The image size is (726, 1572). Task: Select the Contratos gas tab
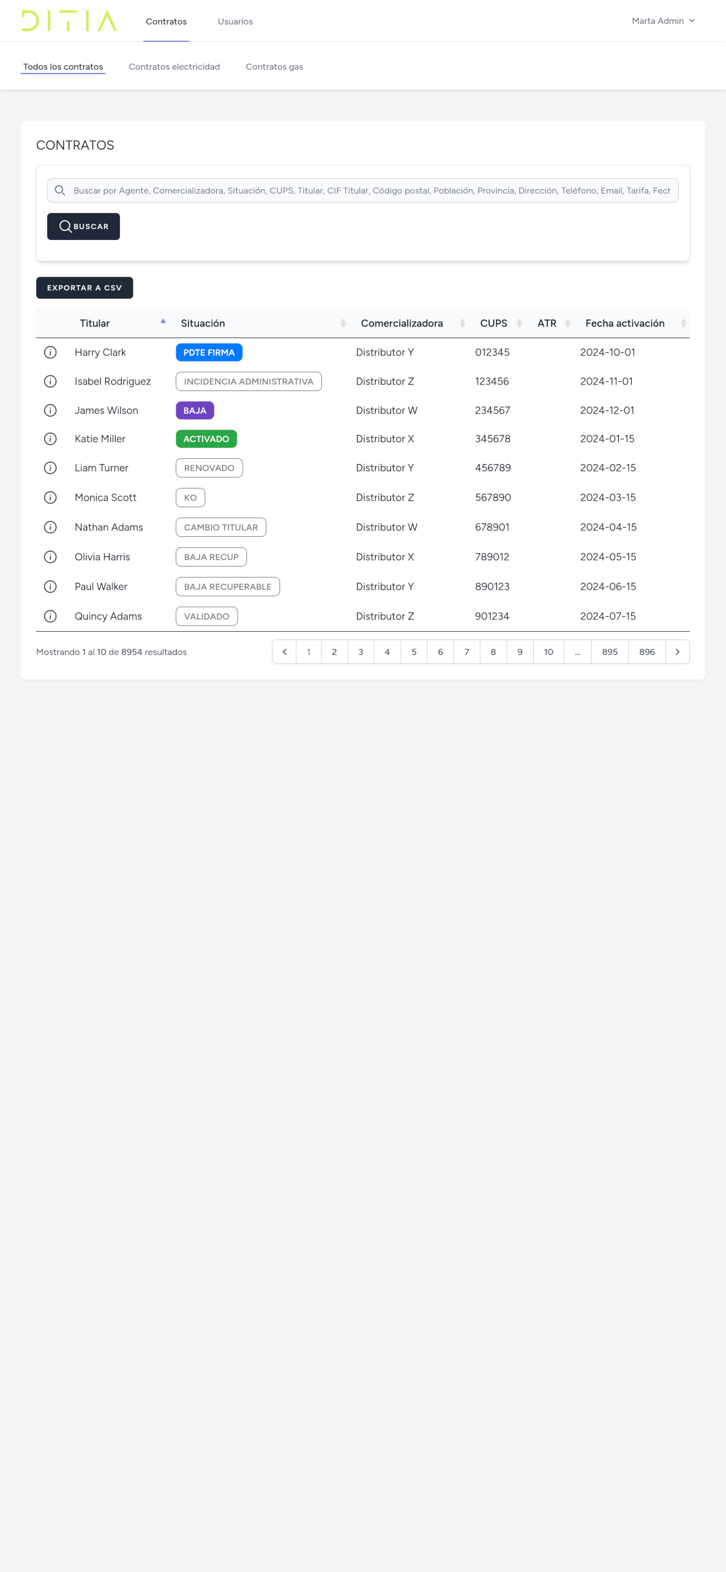[x=274, y=66]
